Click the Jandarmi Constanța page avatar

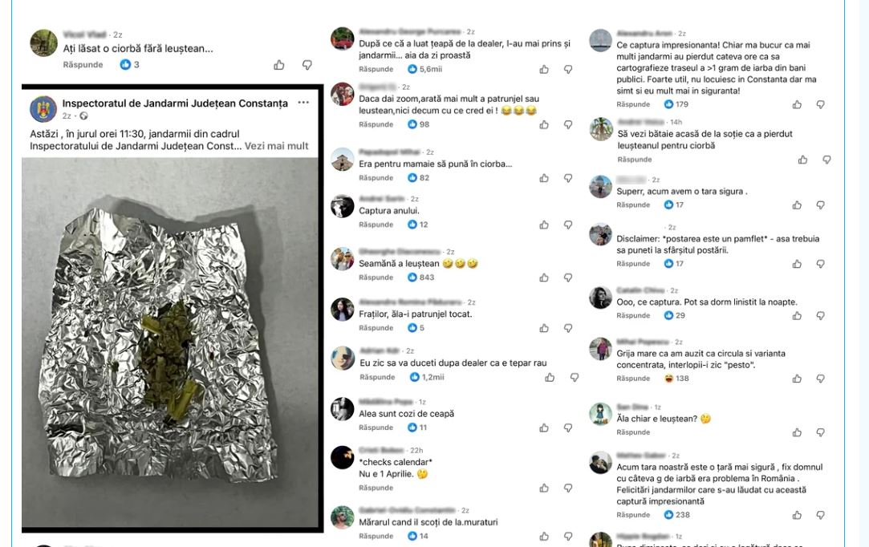tap(43, 109)
